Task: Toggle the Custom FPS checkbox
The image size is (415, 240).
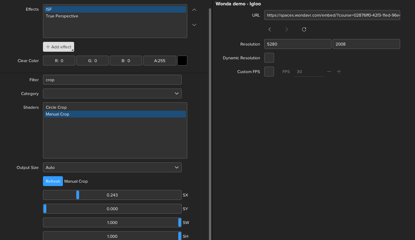Action: [x=269, y=72]
